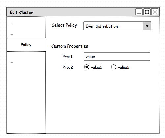The image size is (165, 138).
Task: Click the Select Policy label
Action: coord(64,25)
